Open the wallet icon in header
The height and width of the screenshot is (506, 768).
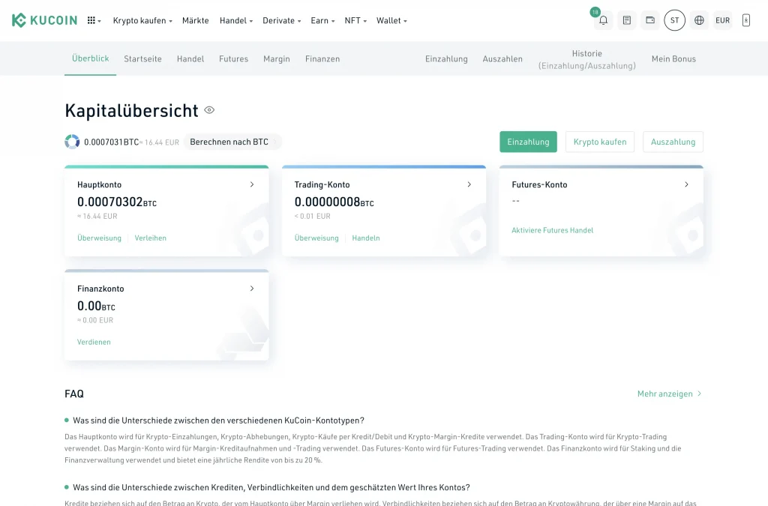point(650,20)
